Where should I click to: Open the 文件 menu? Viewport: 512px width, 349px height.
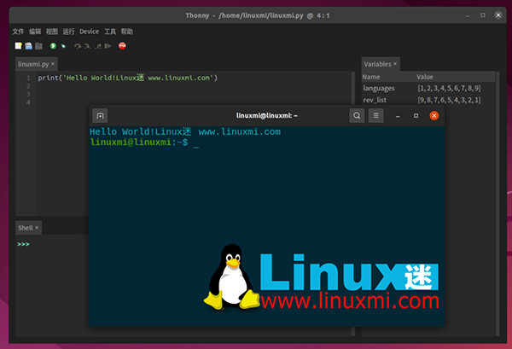pos(18,32)
